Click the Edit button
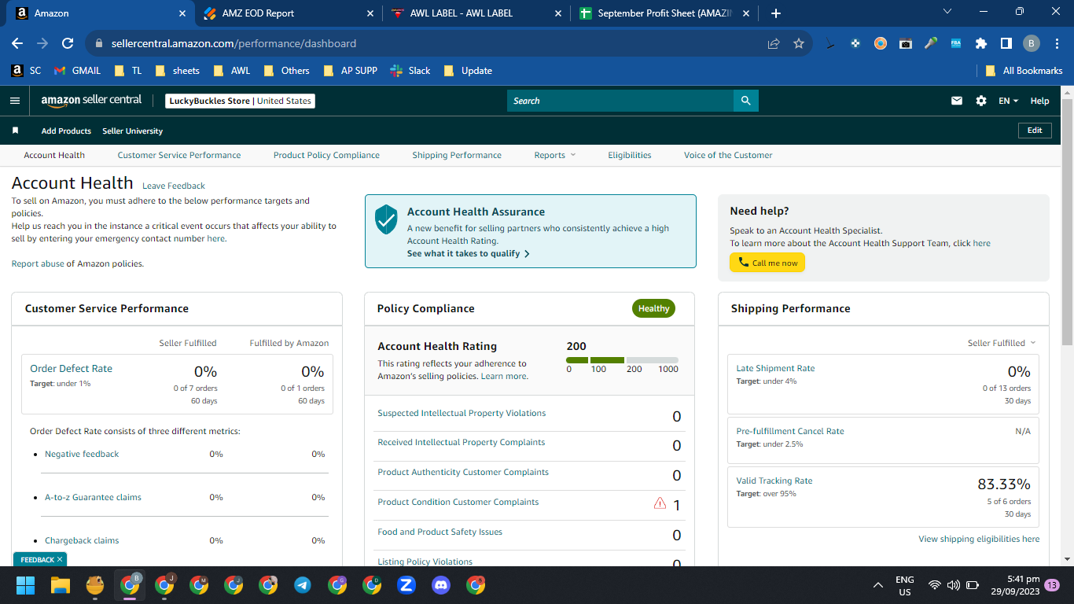Screen dimensions: 1074x604 point(1035,131)
